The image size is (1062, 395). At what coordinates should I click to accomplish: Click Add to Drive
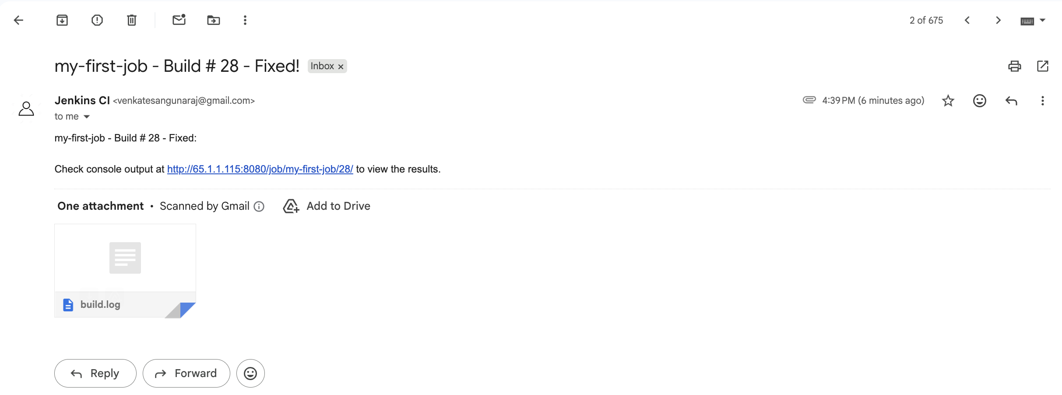(x=327, y=206)
